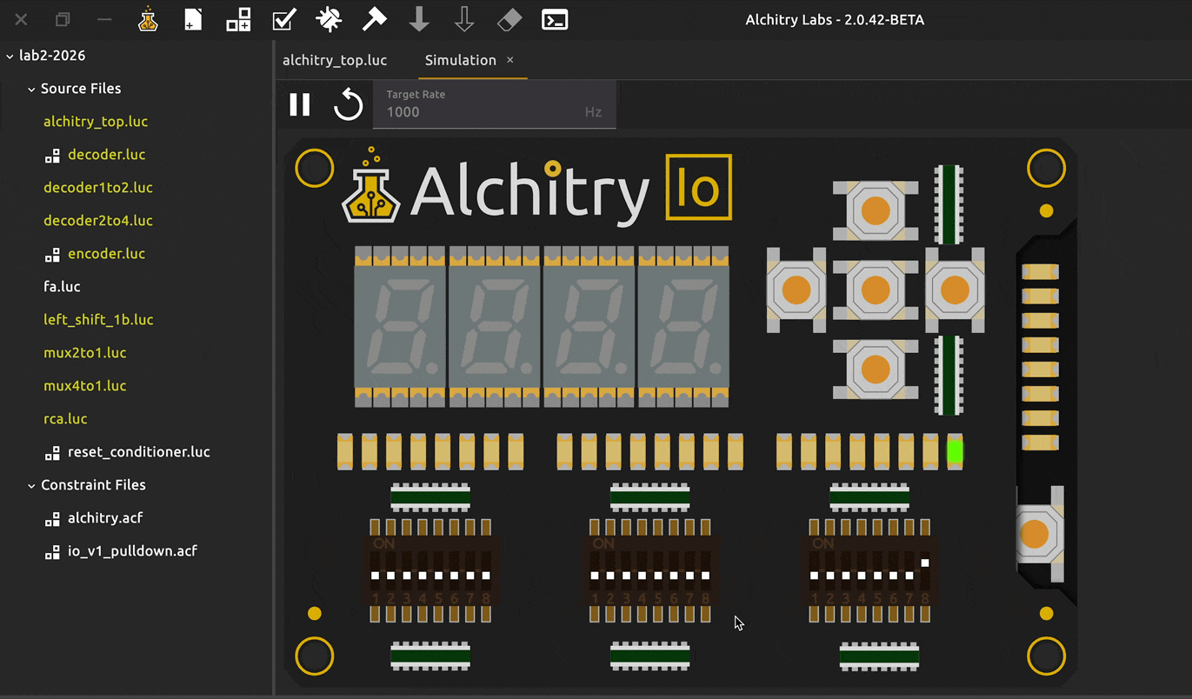Click the new file toolbar icon

click(193, 19)
